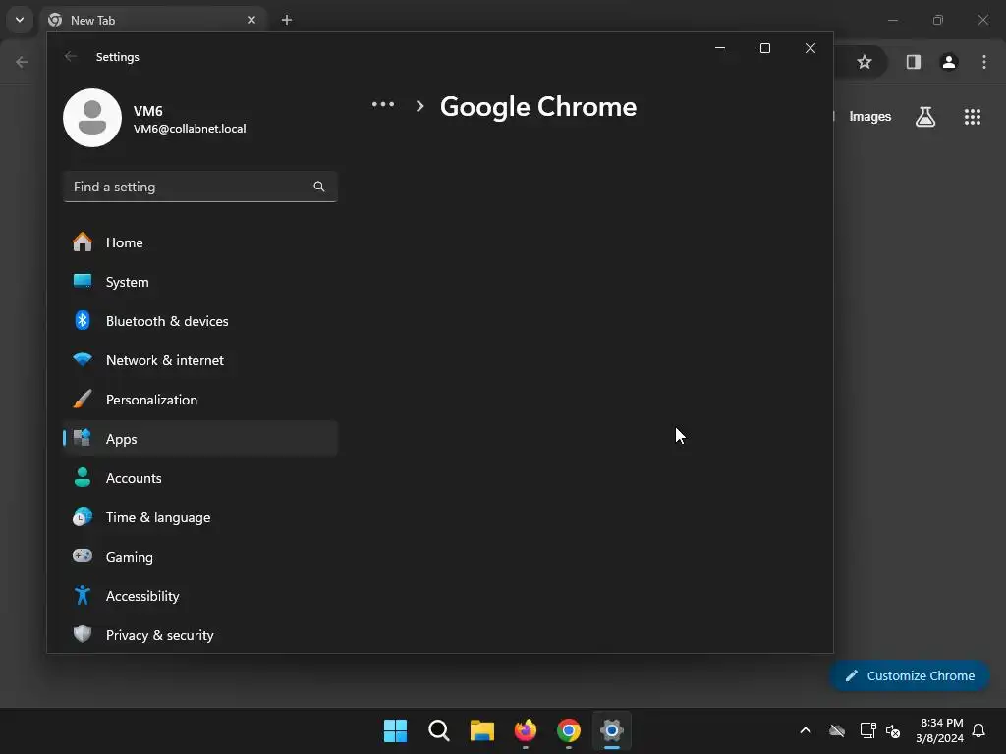Click the Privacy & security shield icon
This screenshot has width=1006, height=754.
83,634
